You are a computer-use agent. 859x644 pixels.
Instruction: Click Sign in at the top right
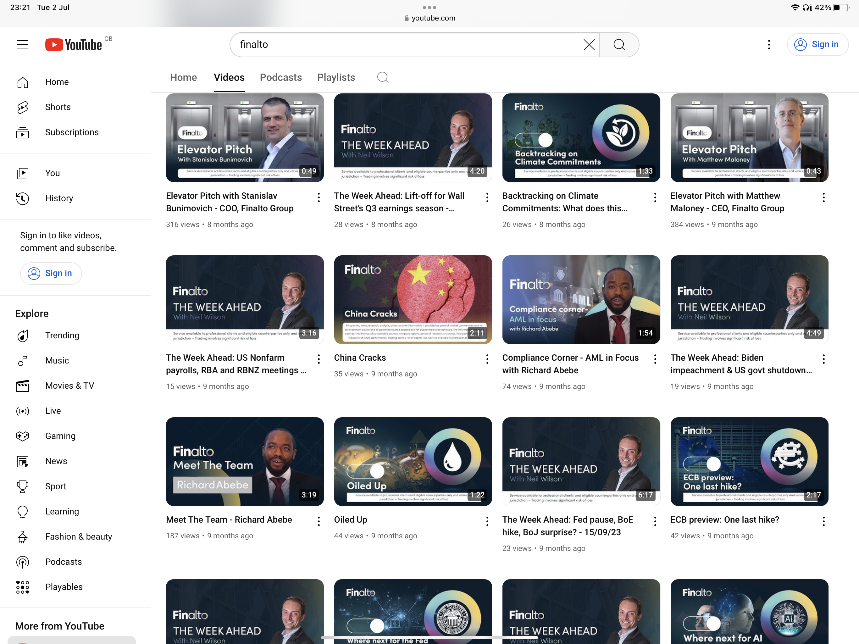click(x=817, y=45)
